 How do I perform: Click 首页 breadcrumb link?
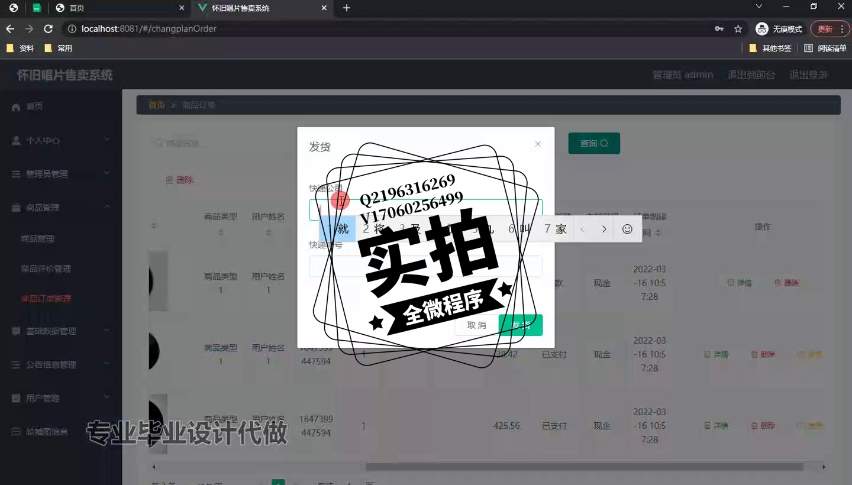tap(157, 105)
